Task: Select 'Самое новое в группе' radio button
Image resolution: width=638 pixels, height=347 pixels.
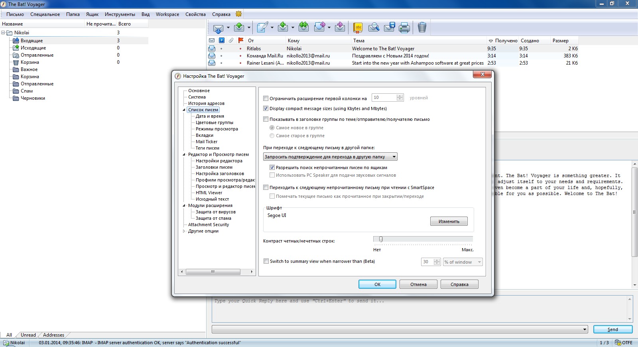Action: point(272,128)
